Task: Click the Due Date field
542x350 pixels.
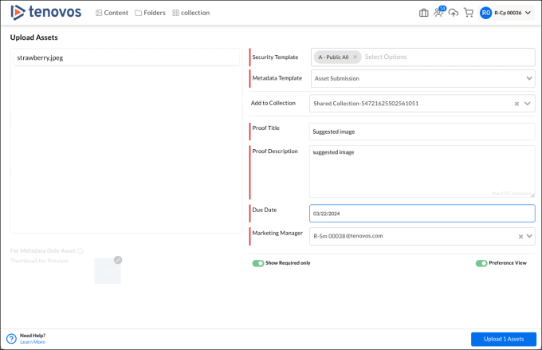Action: point(422,214)
